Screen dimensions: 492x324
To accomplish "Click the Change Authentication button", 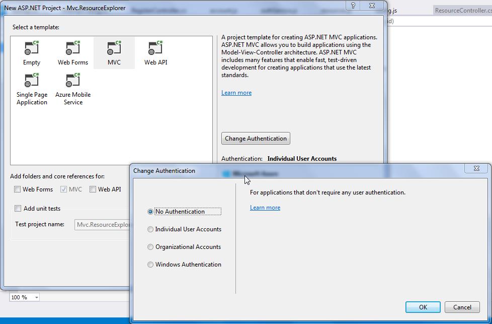I will (x=256, y=138).
